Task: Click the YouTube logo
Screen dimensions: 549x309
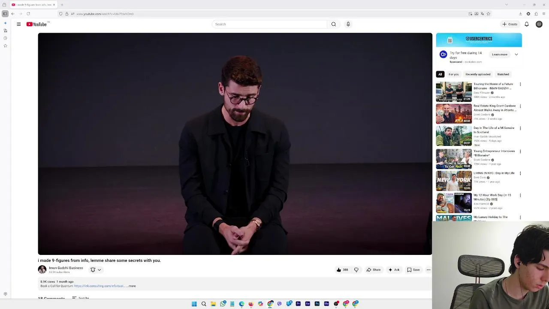Action: 36,24
